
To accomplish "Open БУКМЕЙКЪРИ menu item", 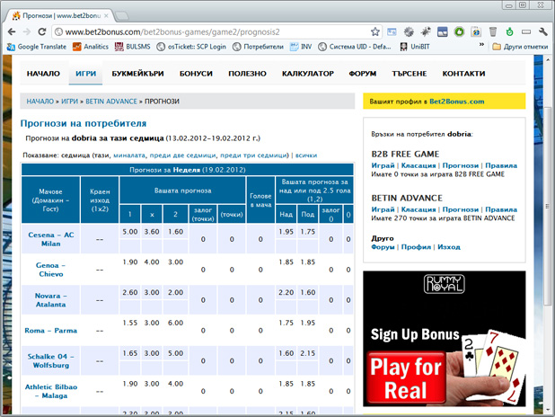I will click(137, 74).
